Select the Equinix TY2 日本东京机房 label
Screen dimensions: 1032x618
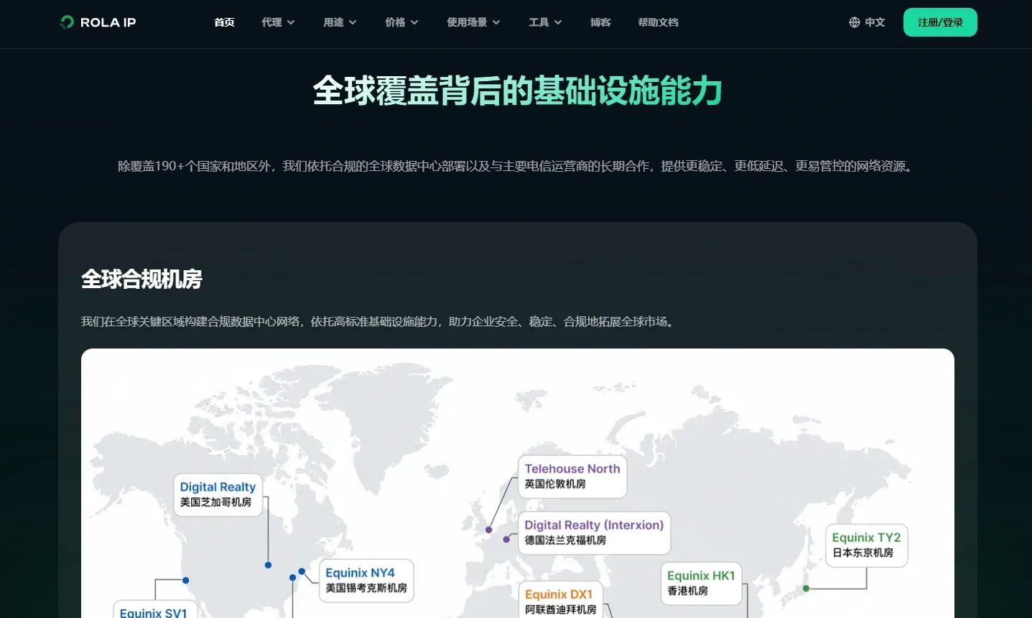point(866,545)
